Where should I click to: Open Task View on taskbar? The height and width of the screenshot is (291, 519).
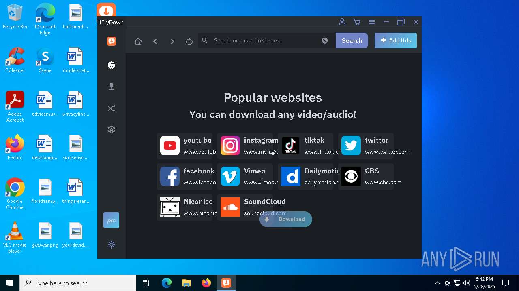[146, 283]
